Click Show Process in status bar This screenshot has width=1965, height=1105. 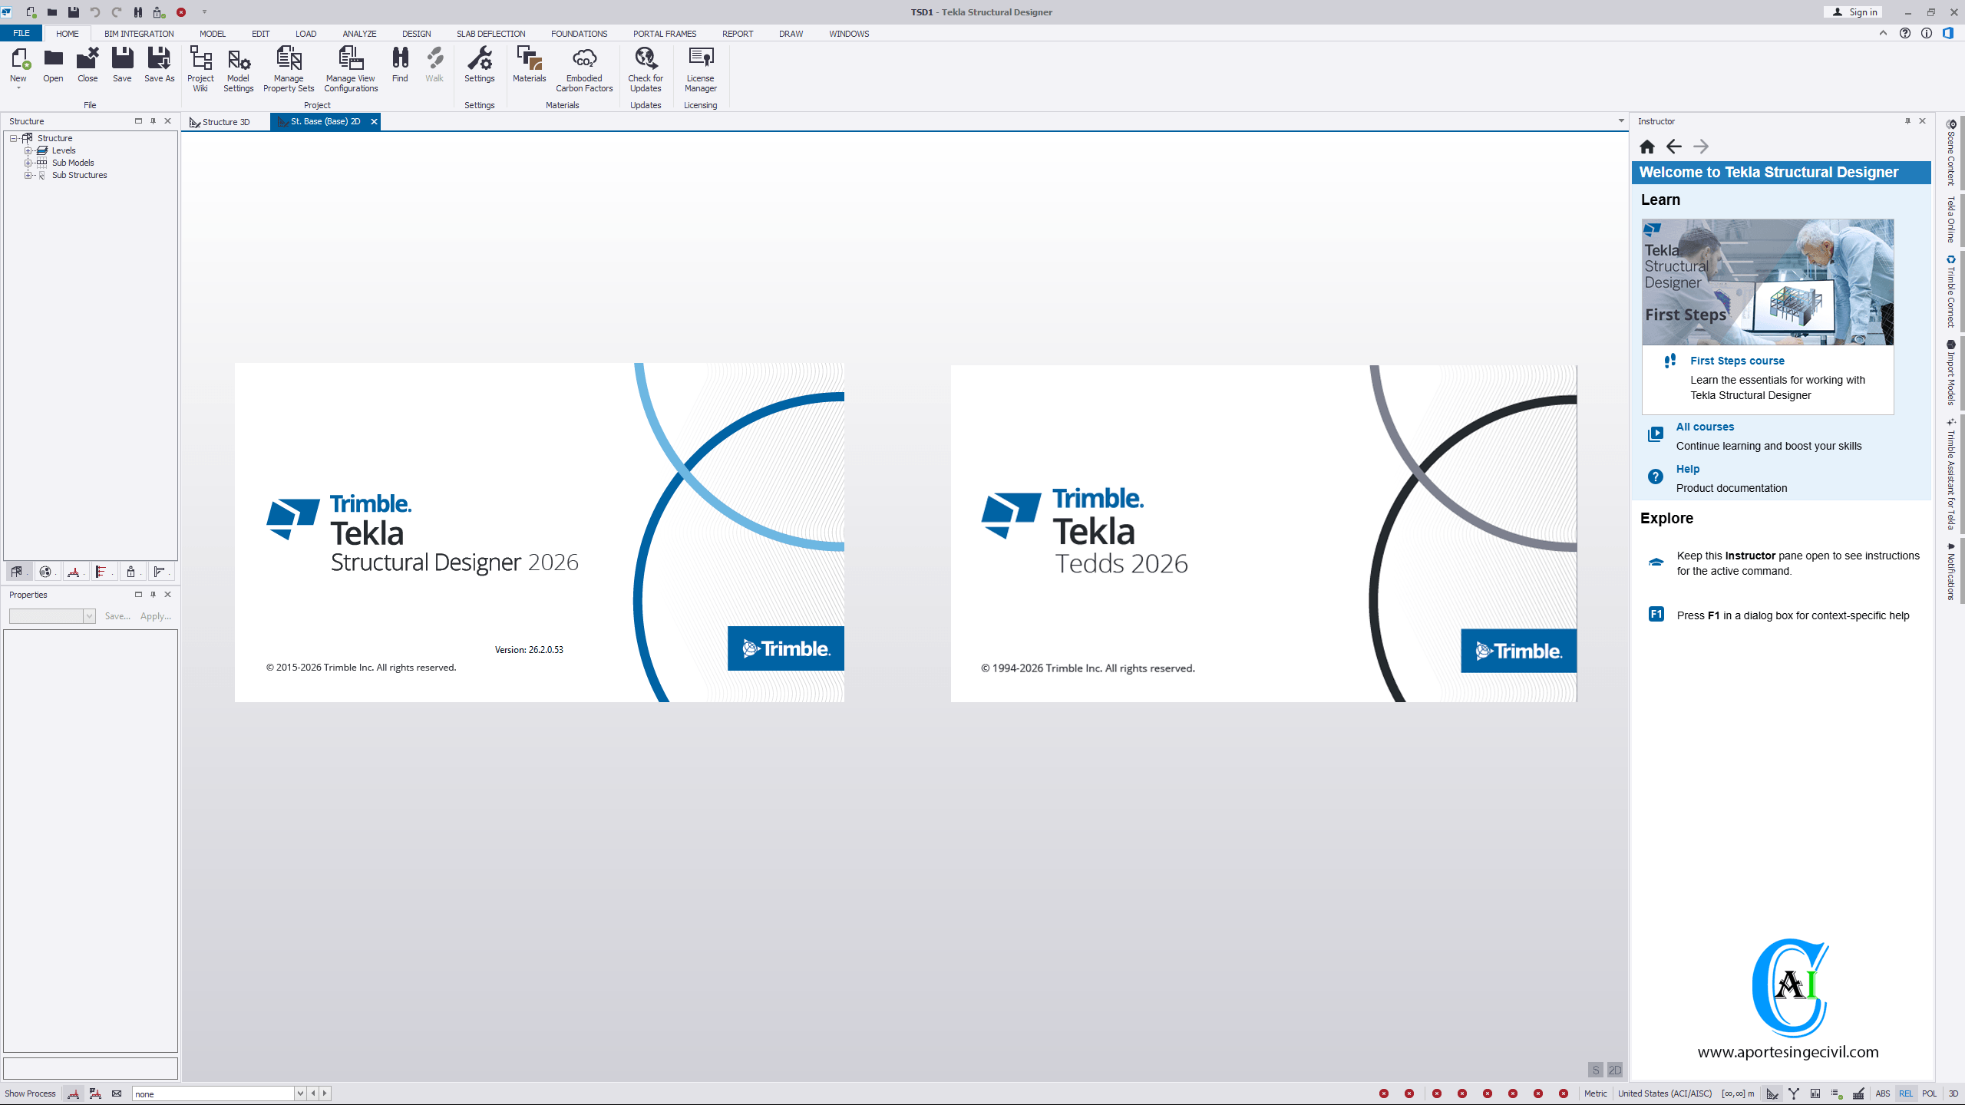[30, 1093]
